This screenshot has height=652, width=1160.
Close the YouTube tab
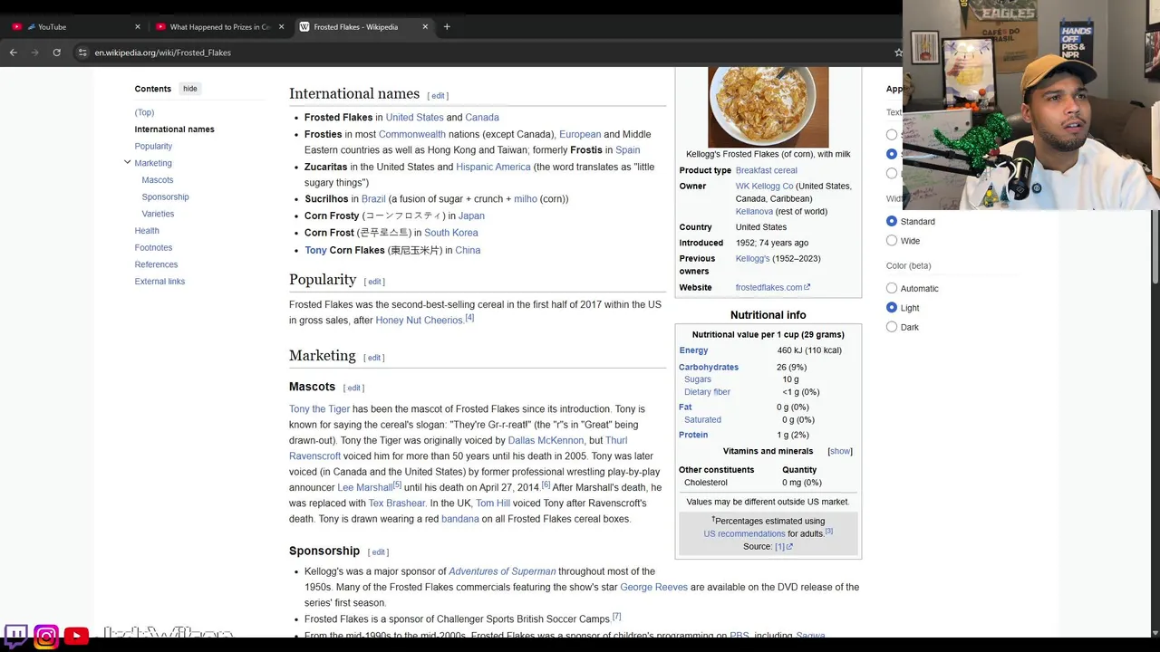138,27
